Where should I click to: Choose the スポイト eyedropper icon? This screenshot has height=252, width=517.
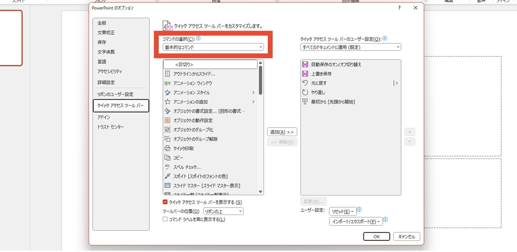coord(168,176)
